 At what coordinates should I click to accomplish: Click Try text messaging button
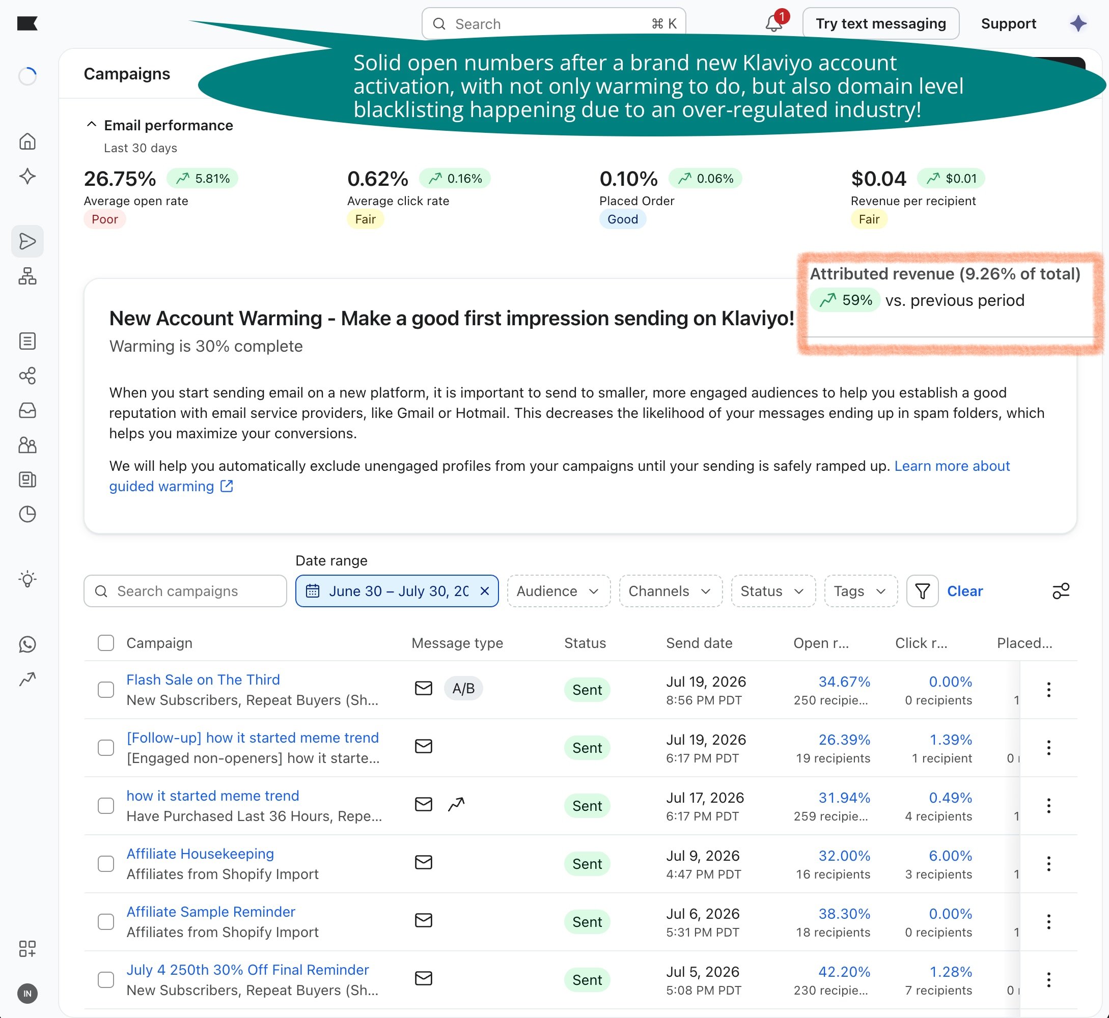pyautogui.click(x=881, y=23)
